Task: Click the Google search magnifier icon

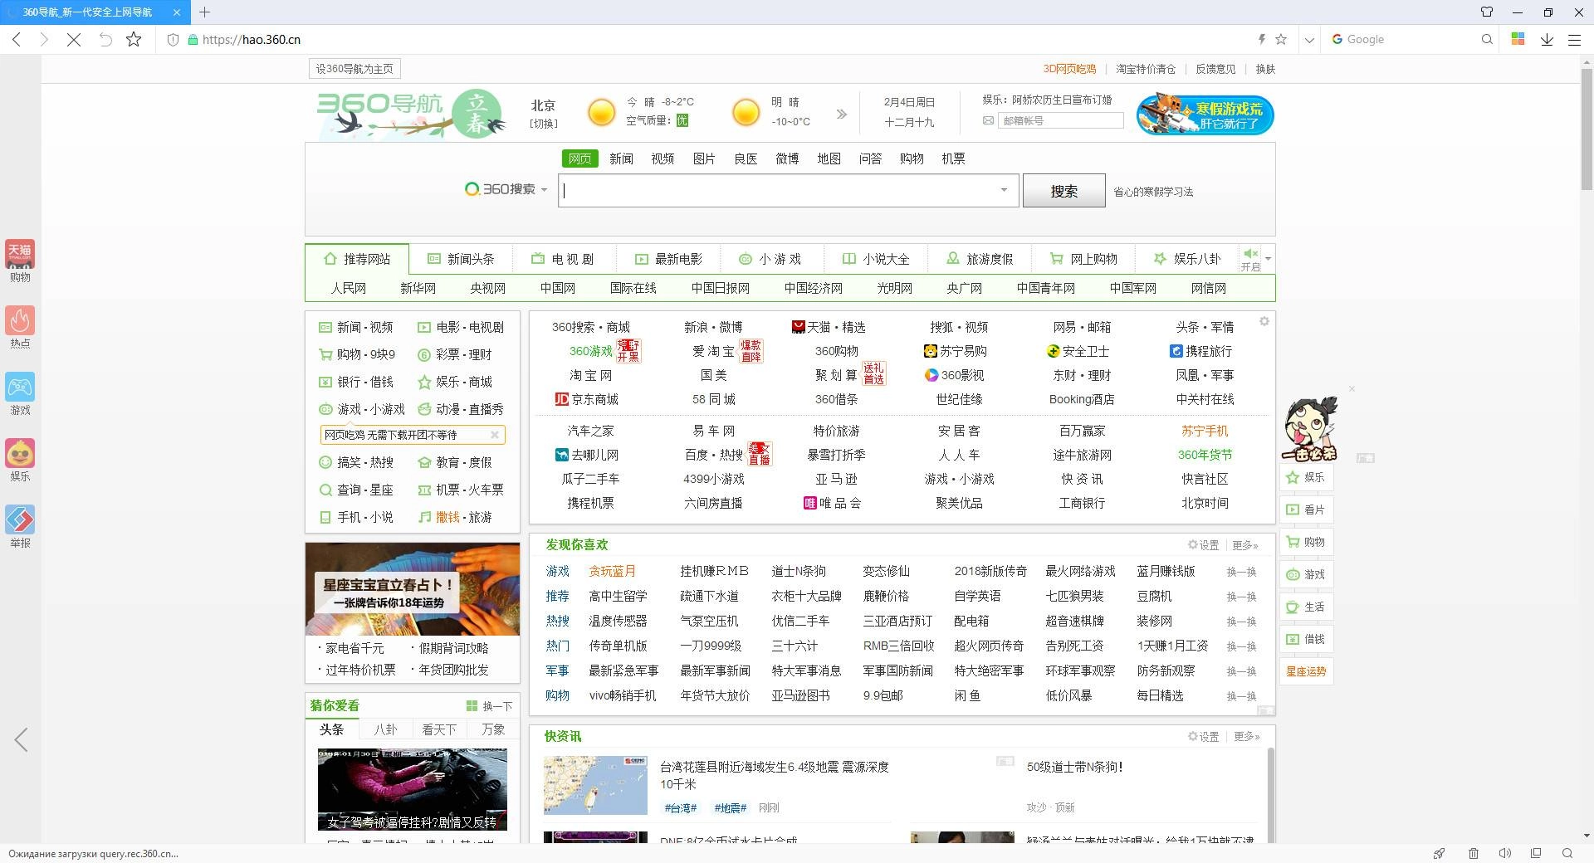Action: tap(1487, 39)
